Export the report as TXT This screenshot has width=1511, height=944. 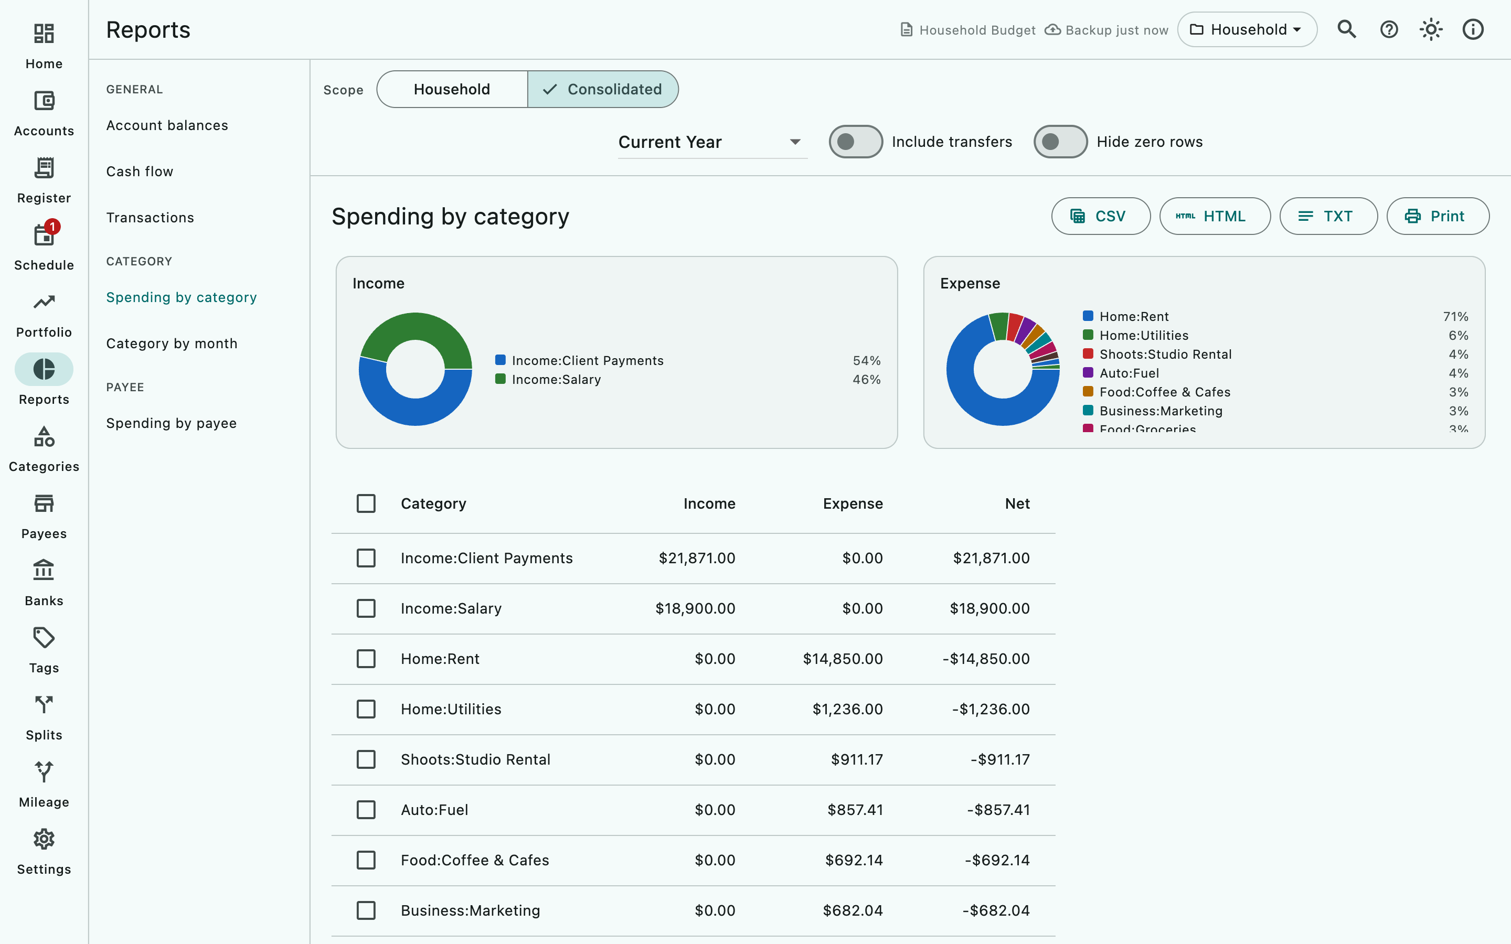[1328, 216]
